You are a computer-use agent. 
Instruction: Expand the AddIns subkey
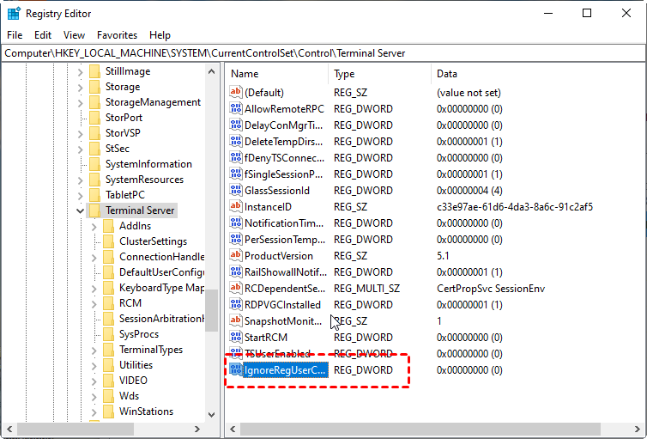coord(94,226)
